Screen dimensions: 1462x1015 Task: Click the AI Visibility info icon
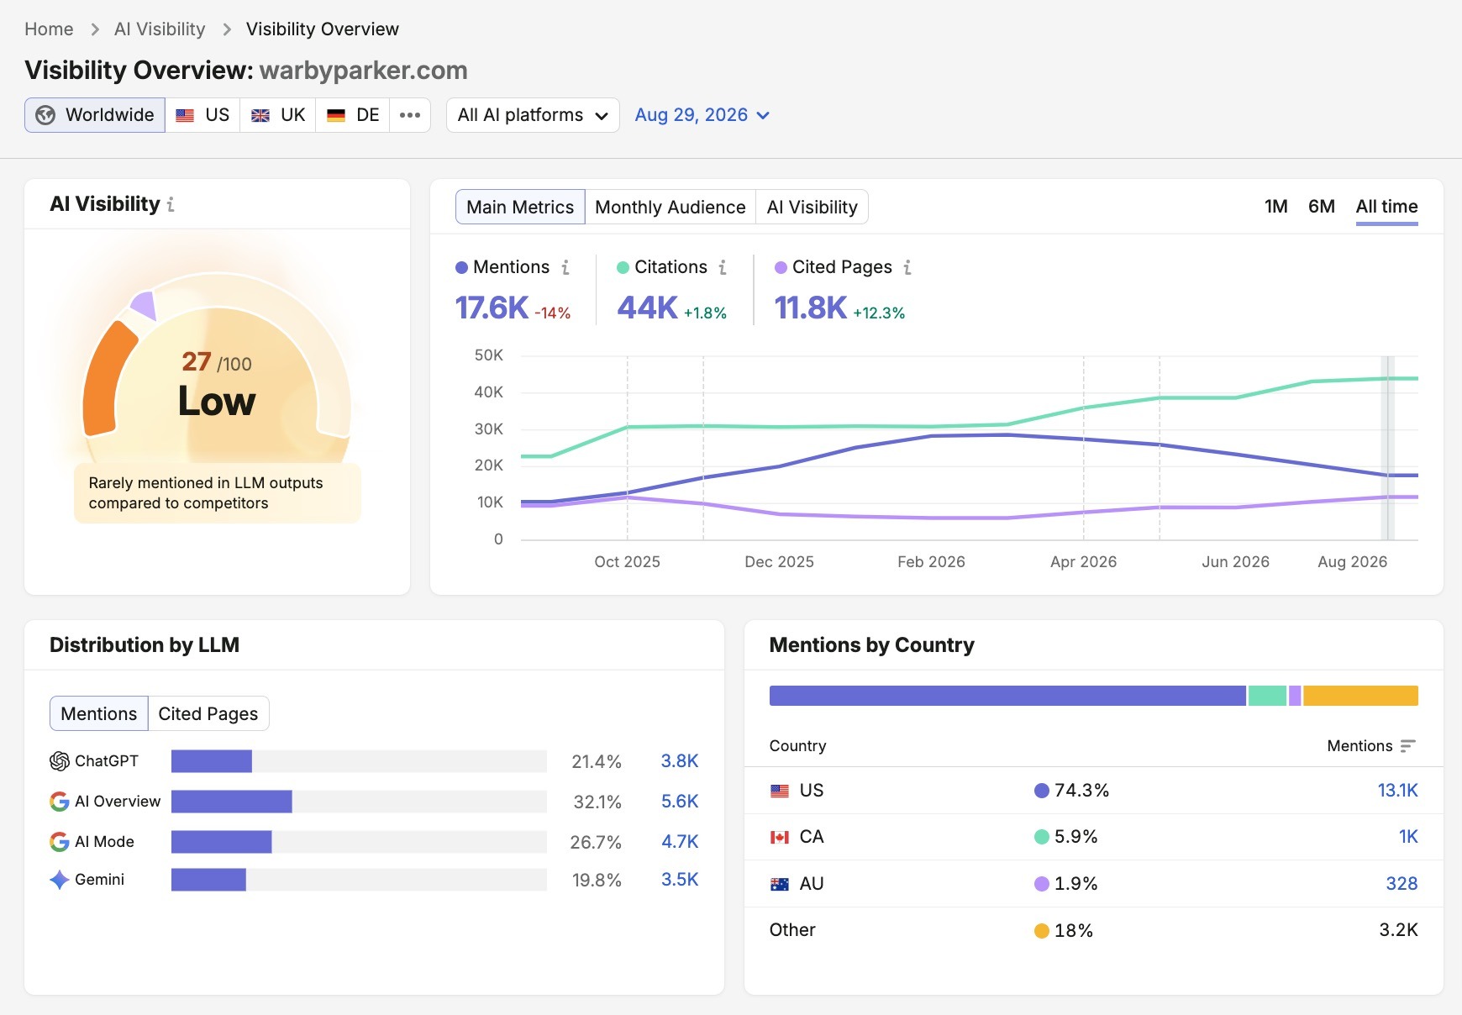tap(171, 204)
